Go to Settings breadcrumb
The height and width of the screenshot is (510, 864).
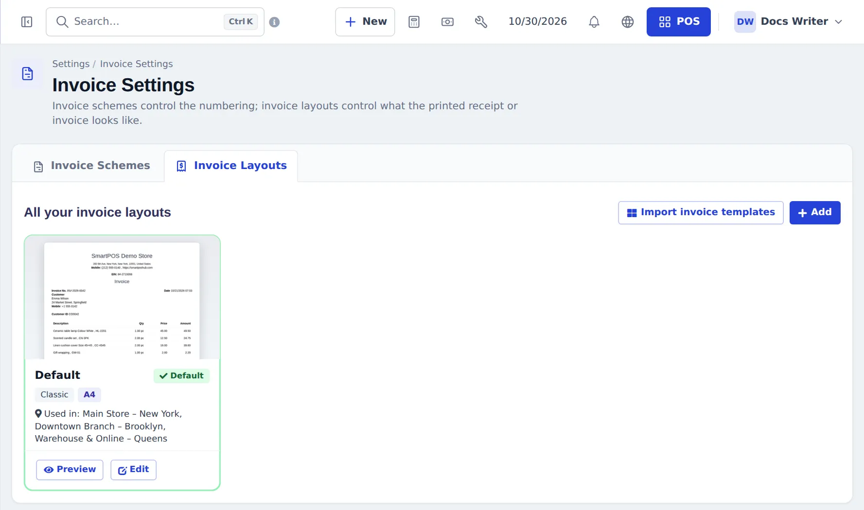pos(71,64)
